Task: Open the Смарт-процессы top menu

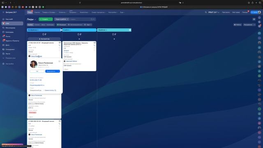Action: [99, 12]
